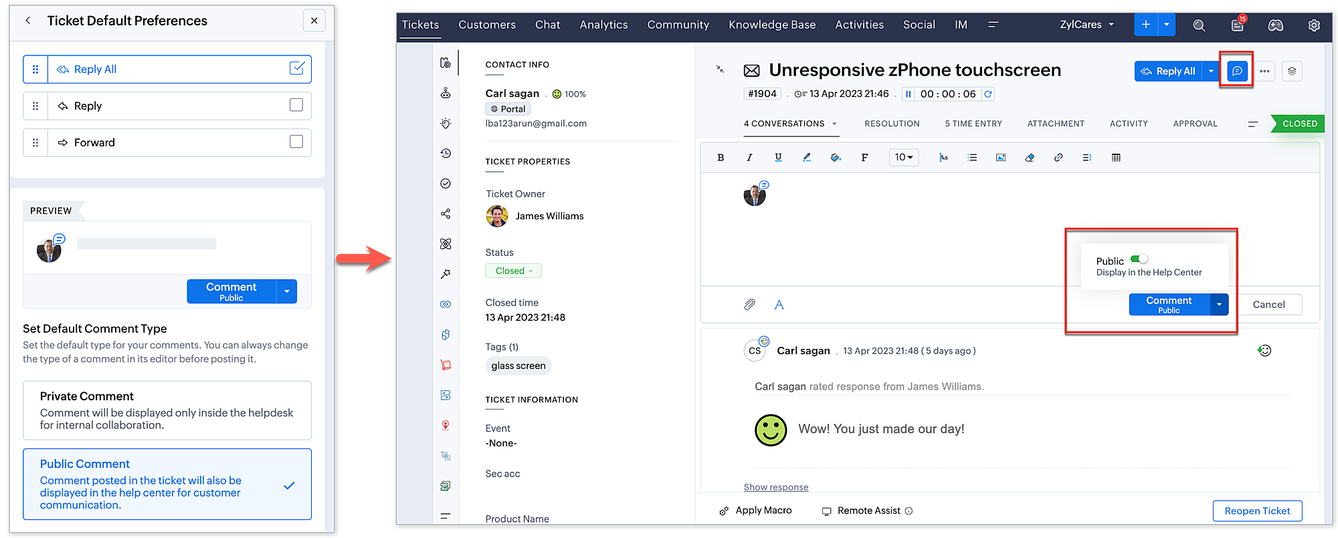Select the Private Comment option
Viewport: 1338px width, 538px height.
click(167, 410)
